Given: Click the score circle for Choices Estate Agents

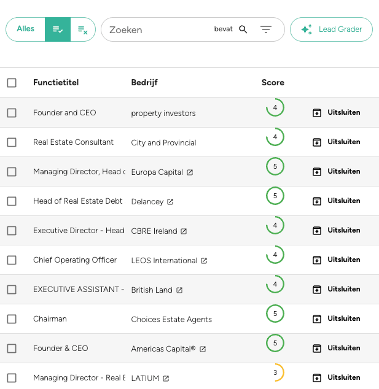Looking at the screenshot, I should [275, 314].
